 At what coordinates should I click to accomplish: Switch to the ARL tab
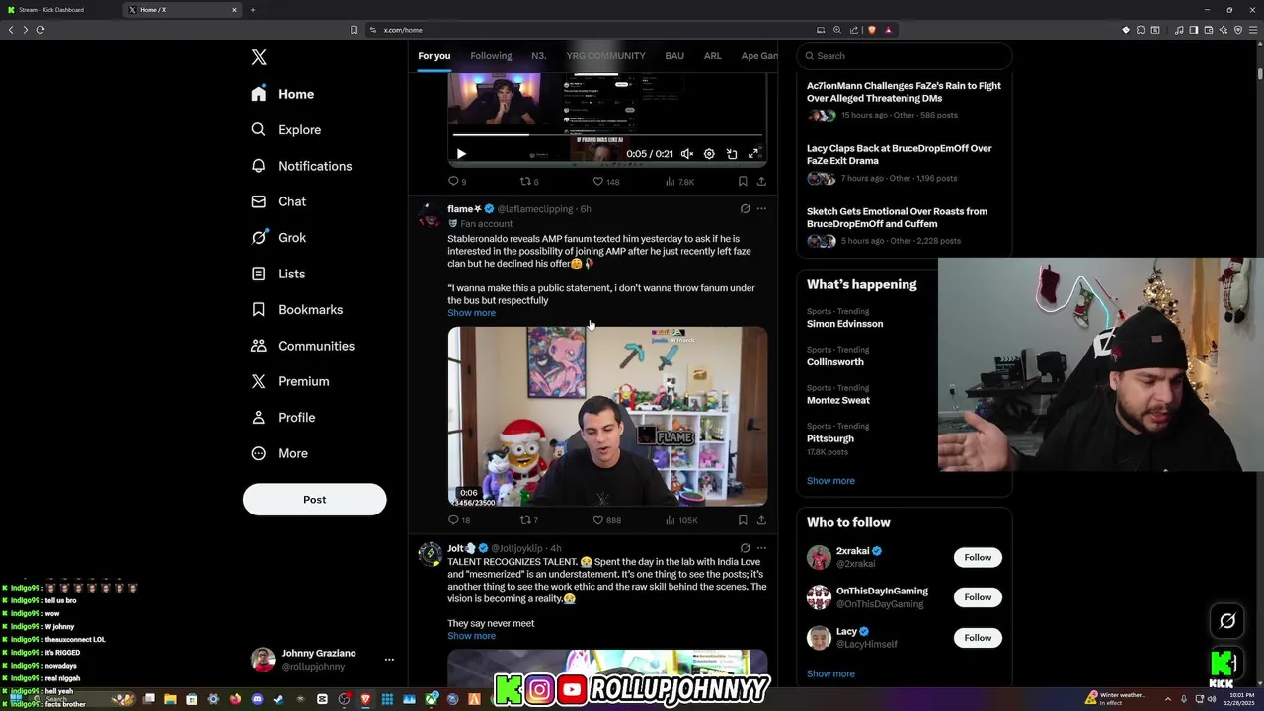(x=712, y=56)
